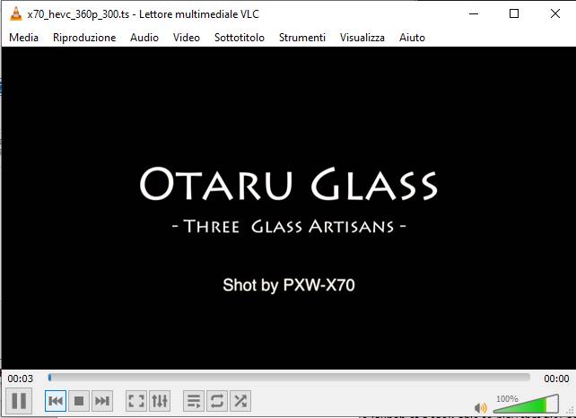576x418 pixels.
Task: Toggle loop repeat mode
Action: (x=217, y=401)
